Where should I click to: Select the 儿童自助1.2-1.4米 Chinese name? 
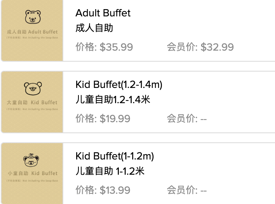click(x=113, y=100)
